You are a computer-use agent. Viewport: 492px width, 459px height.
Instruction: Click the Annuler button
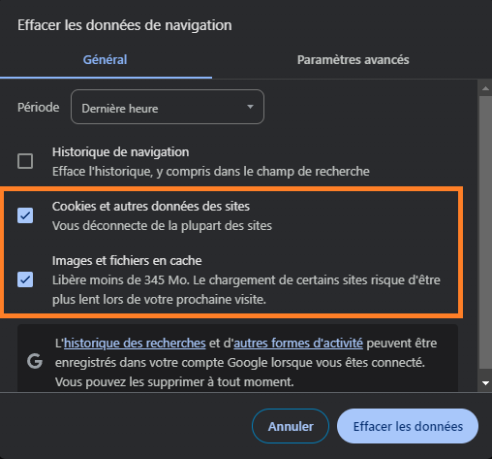point(291,426)
